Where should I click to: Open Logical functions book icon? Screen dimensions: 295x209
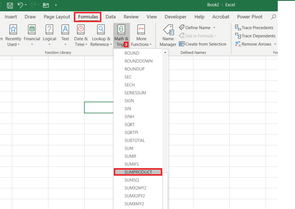point(49,30)
